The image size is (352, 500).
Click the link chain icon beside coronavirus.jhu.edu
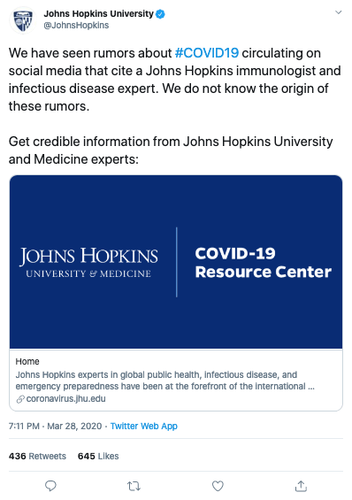point(20,399)
